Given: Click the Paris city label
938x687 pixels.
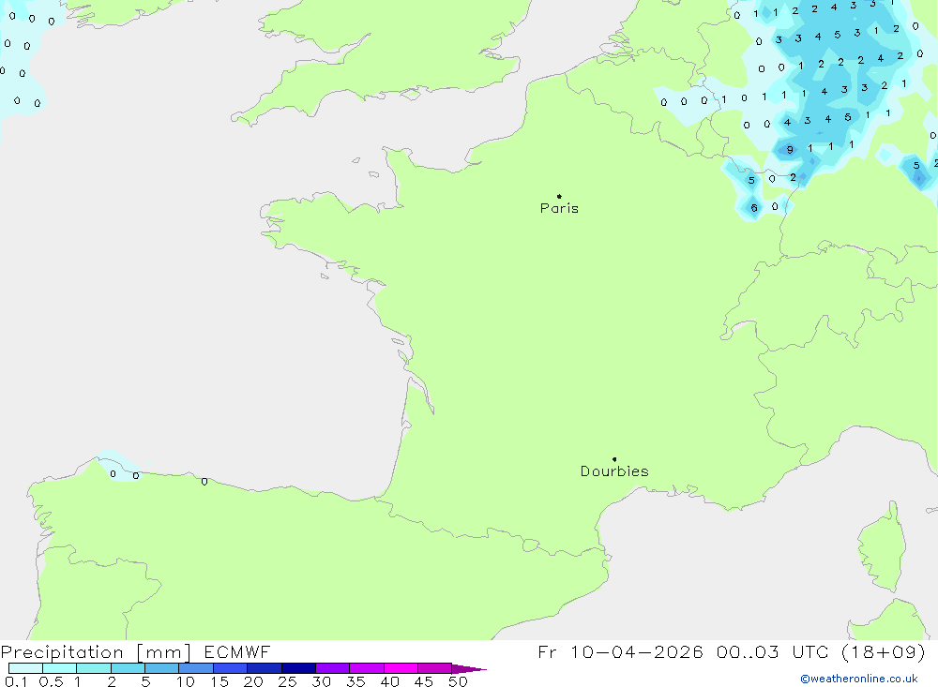Looking at the screenshot, I should pos(559,209).
